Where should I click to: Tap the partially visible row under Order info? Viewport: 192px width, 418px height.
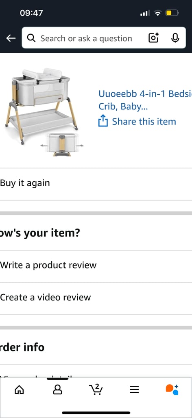click(x=96, y=372)
